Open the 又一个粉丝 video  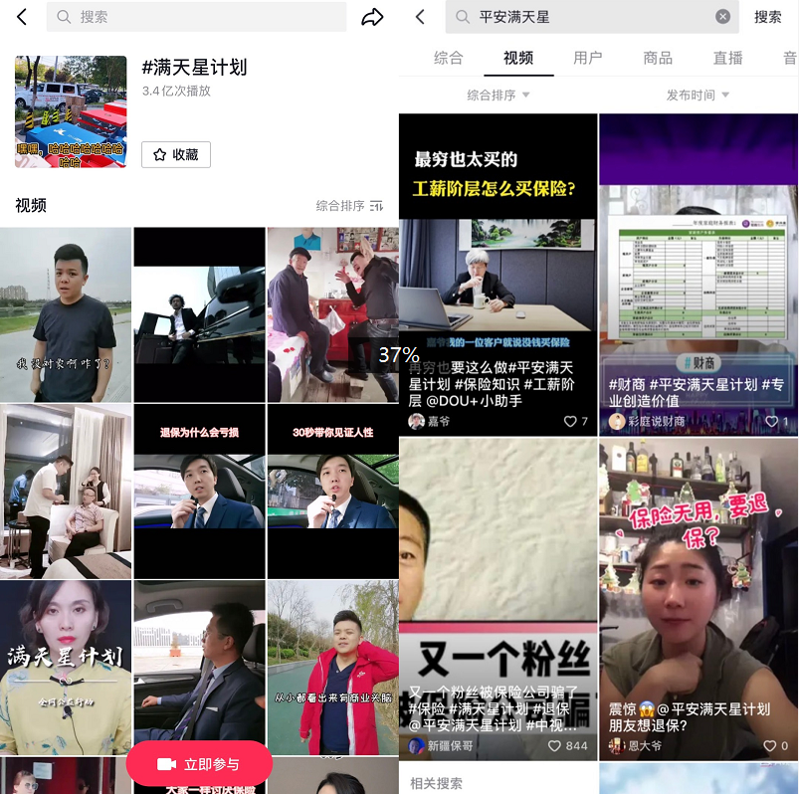[x=498, y=599]
